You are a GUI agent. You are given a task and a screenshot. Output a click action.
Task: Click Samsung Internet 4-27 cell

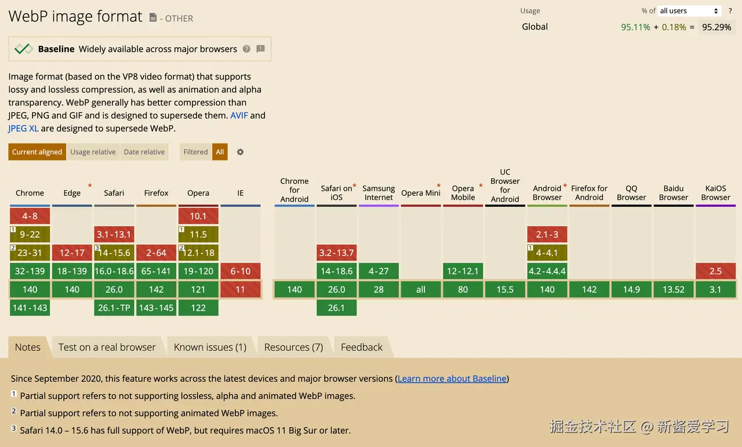[x=379, y=271]
